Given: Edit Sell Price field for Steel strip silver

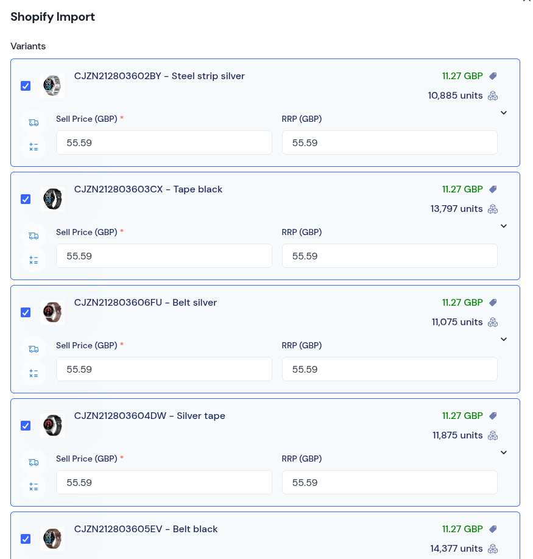Looking at the screenshot, I should coord(164,142).
